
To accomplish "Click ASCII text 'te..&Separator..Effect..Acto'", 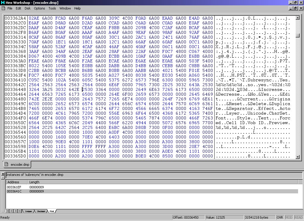I will click(253, 108).
